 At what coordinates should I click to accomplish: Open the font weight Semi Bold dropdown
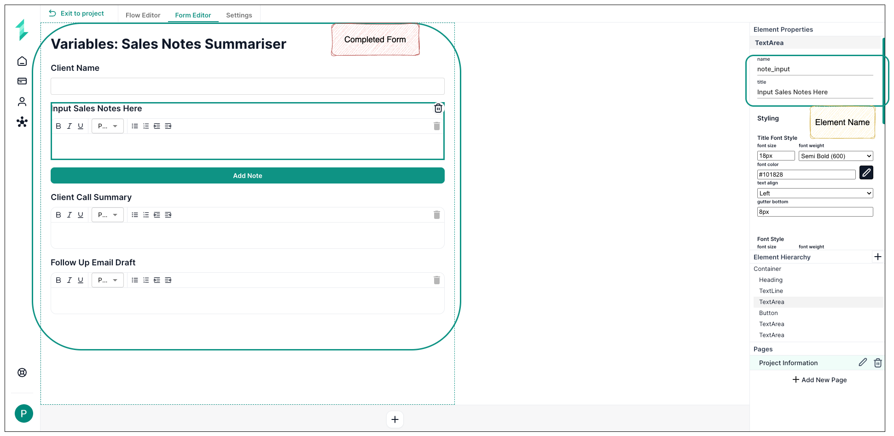click(836, 156)
